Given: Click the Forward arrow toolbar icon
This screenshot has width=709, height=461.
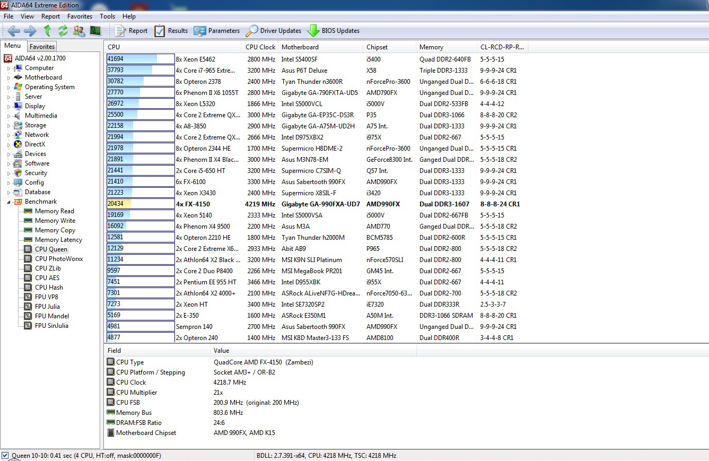Looking at the screenshot, I should (x=30, y=31).
